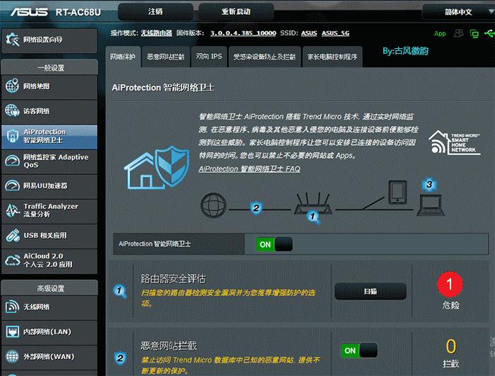
Task: Open USB 相关应用 menu item
Action: coord(49,236)
